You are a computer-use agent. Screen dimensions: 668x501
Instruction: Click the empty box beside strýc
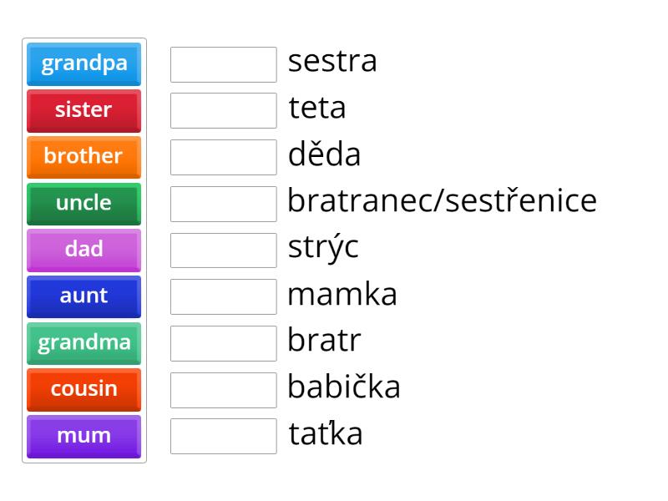click(x=224, y=250)
